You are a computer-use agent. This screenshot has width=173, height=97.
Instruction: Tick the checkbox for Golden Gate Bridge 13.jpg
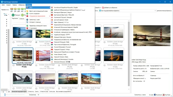tap(59, 88)
